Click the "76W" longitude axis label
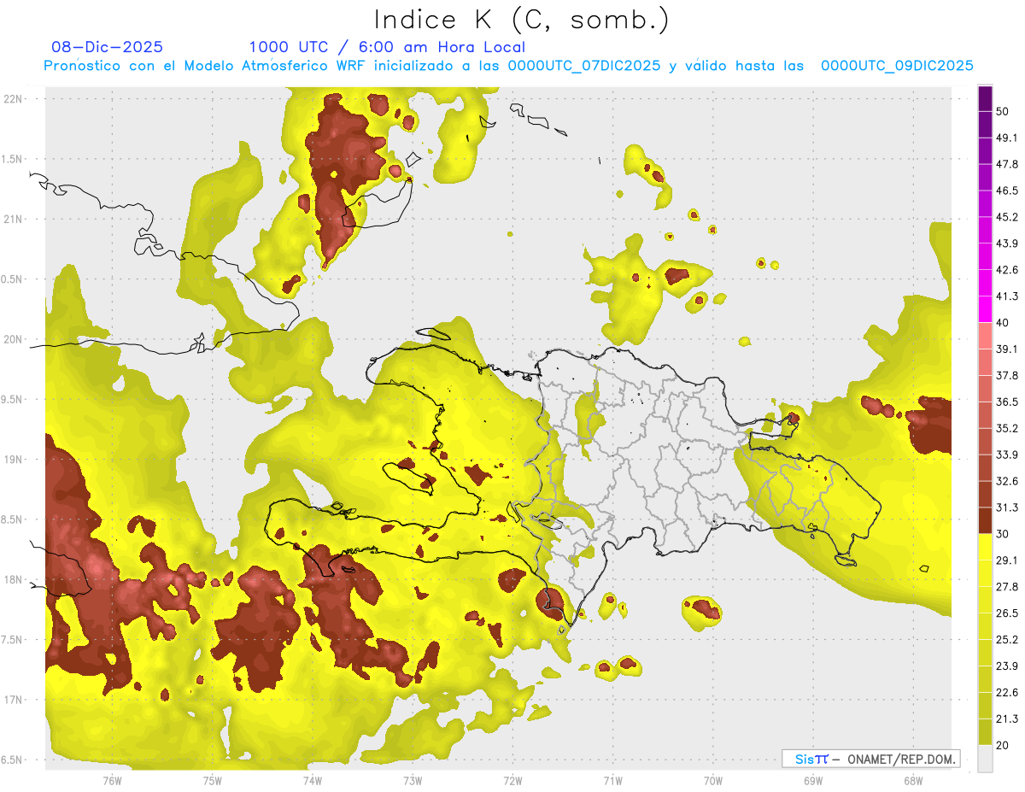This screenshot has height=792, width=1025. pos(112,781)
